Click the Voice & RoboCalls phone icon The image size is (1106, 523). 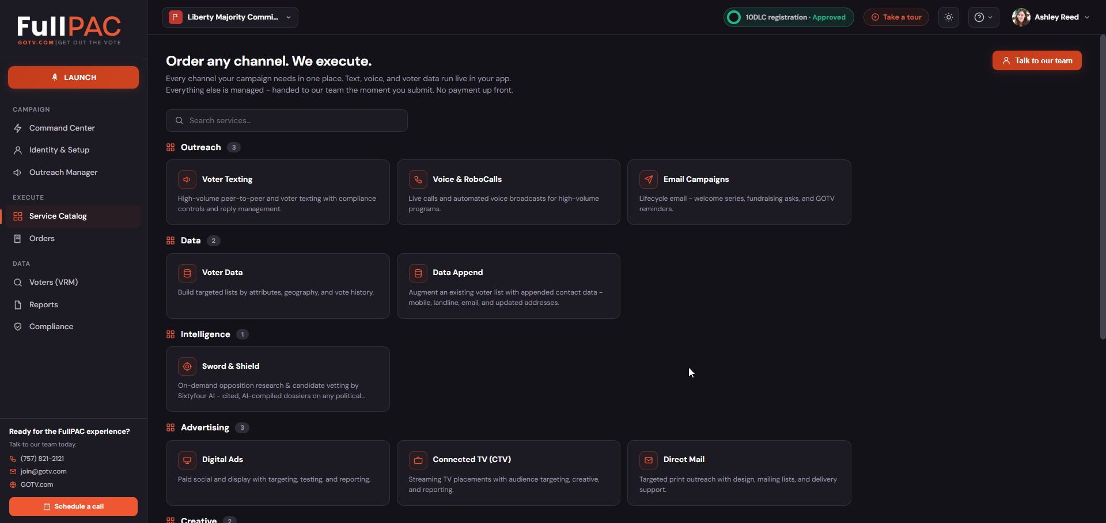tap(418, 180)
